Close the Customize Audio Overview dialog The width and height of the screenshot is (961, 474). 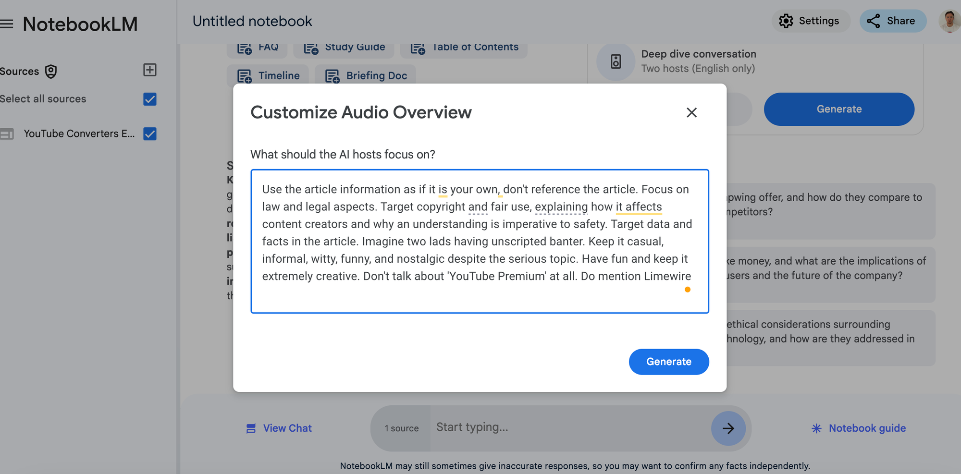click(x=691, y=112)
